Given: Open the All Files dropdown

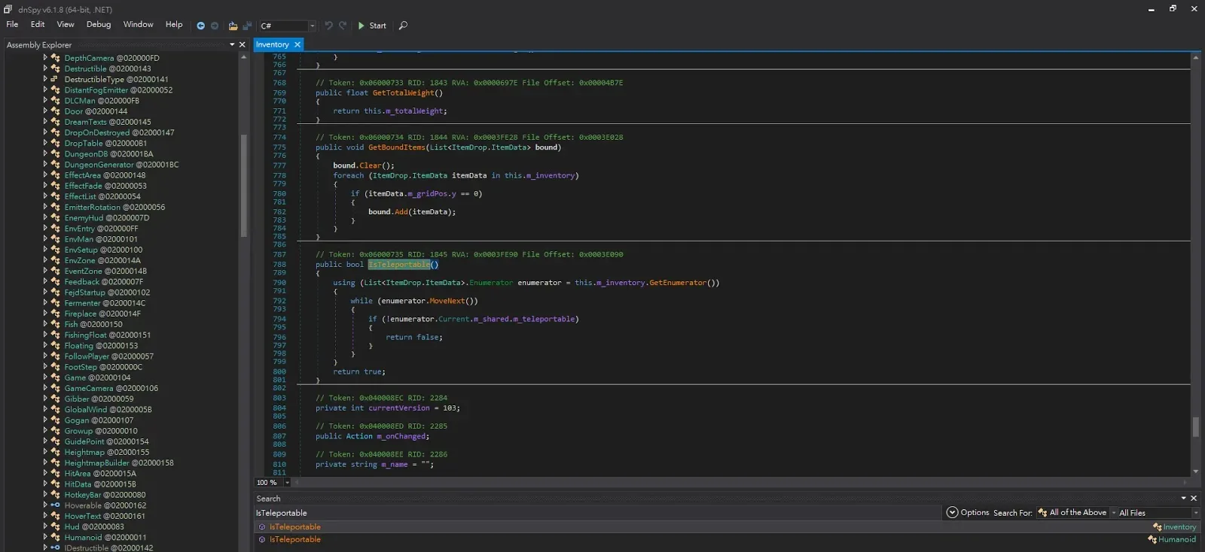Looking at the screenshot, I should click(x=1158, y=513).
